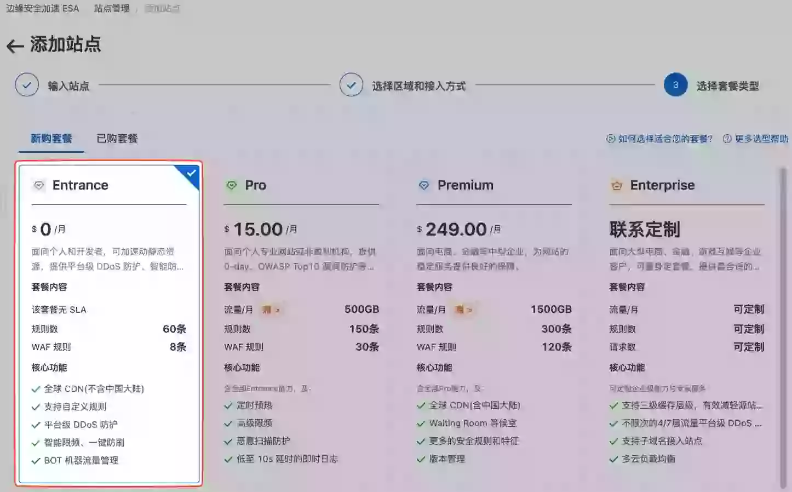Click the question mark icon before 更多选型帮助
Viewport: 792px width, 492px height.
tap(726, 139)
